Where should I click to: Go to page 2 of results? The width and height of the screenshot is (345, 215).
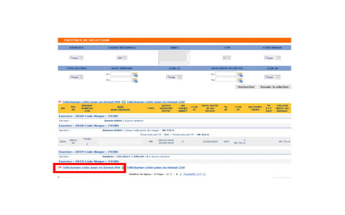[x=180, y=174]
